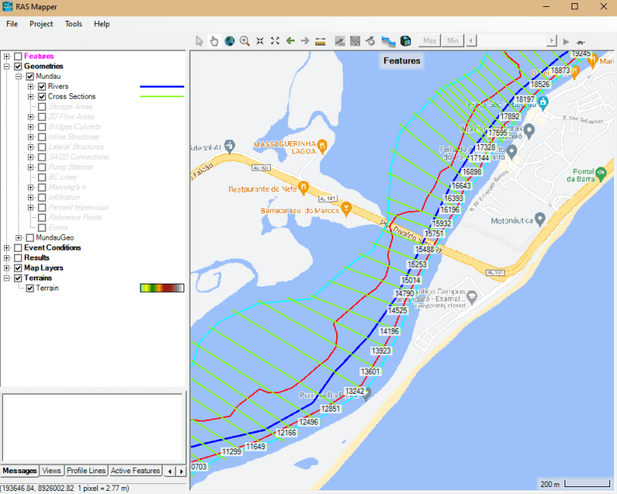Click inside the Messages text box
This screenshot has width=617, height=494.
pyautogui.click(x=93, y=427)
